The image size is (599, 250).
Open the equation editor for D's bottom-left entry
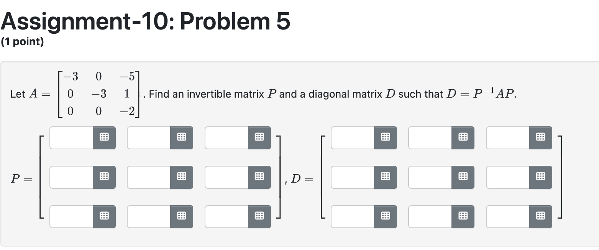coord(385,216)
